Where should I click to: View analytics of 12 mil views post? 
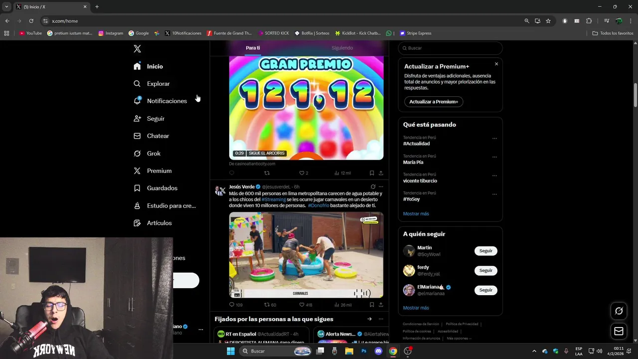tap(342, 173)
